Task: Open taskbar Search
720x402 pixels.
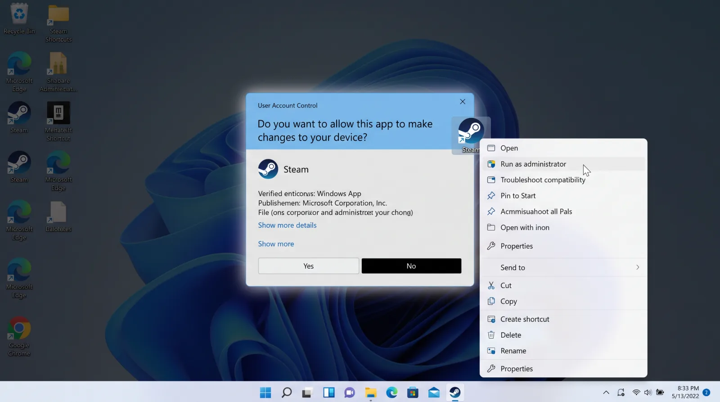Action: click(x=286, y=393)
